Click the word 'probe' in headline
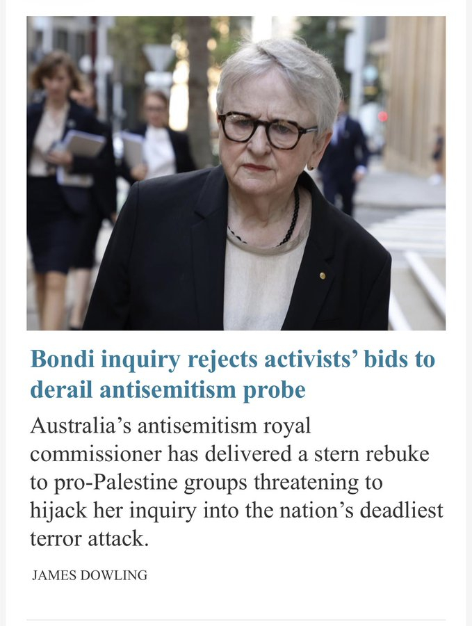This screenshot has width=472, height=626. coord(274,390)
